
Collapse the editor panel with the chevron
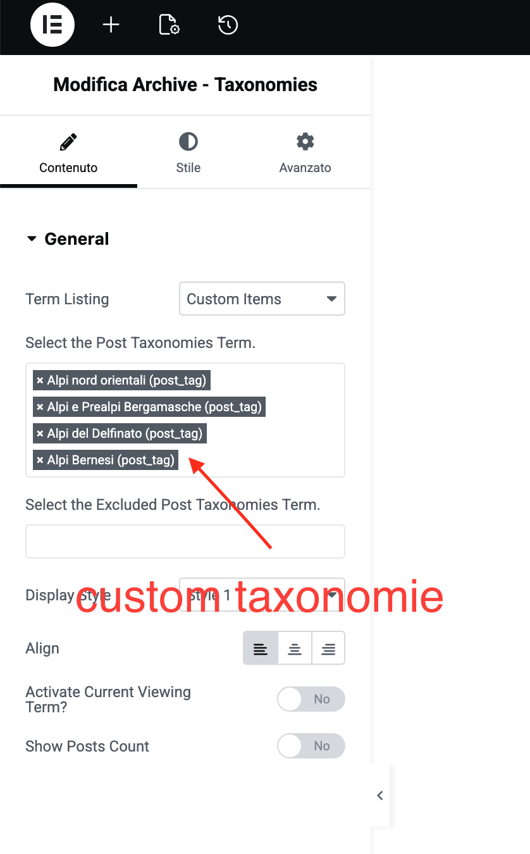[x=379, y=796]
